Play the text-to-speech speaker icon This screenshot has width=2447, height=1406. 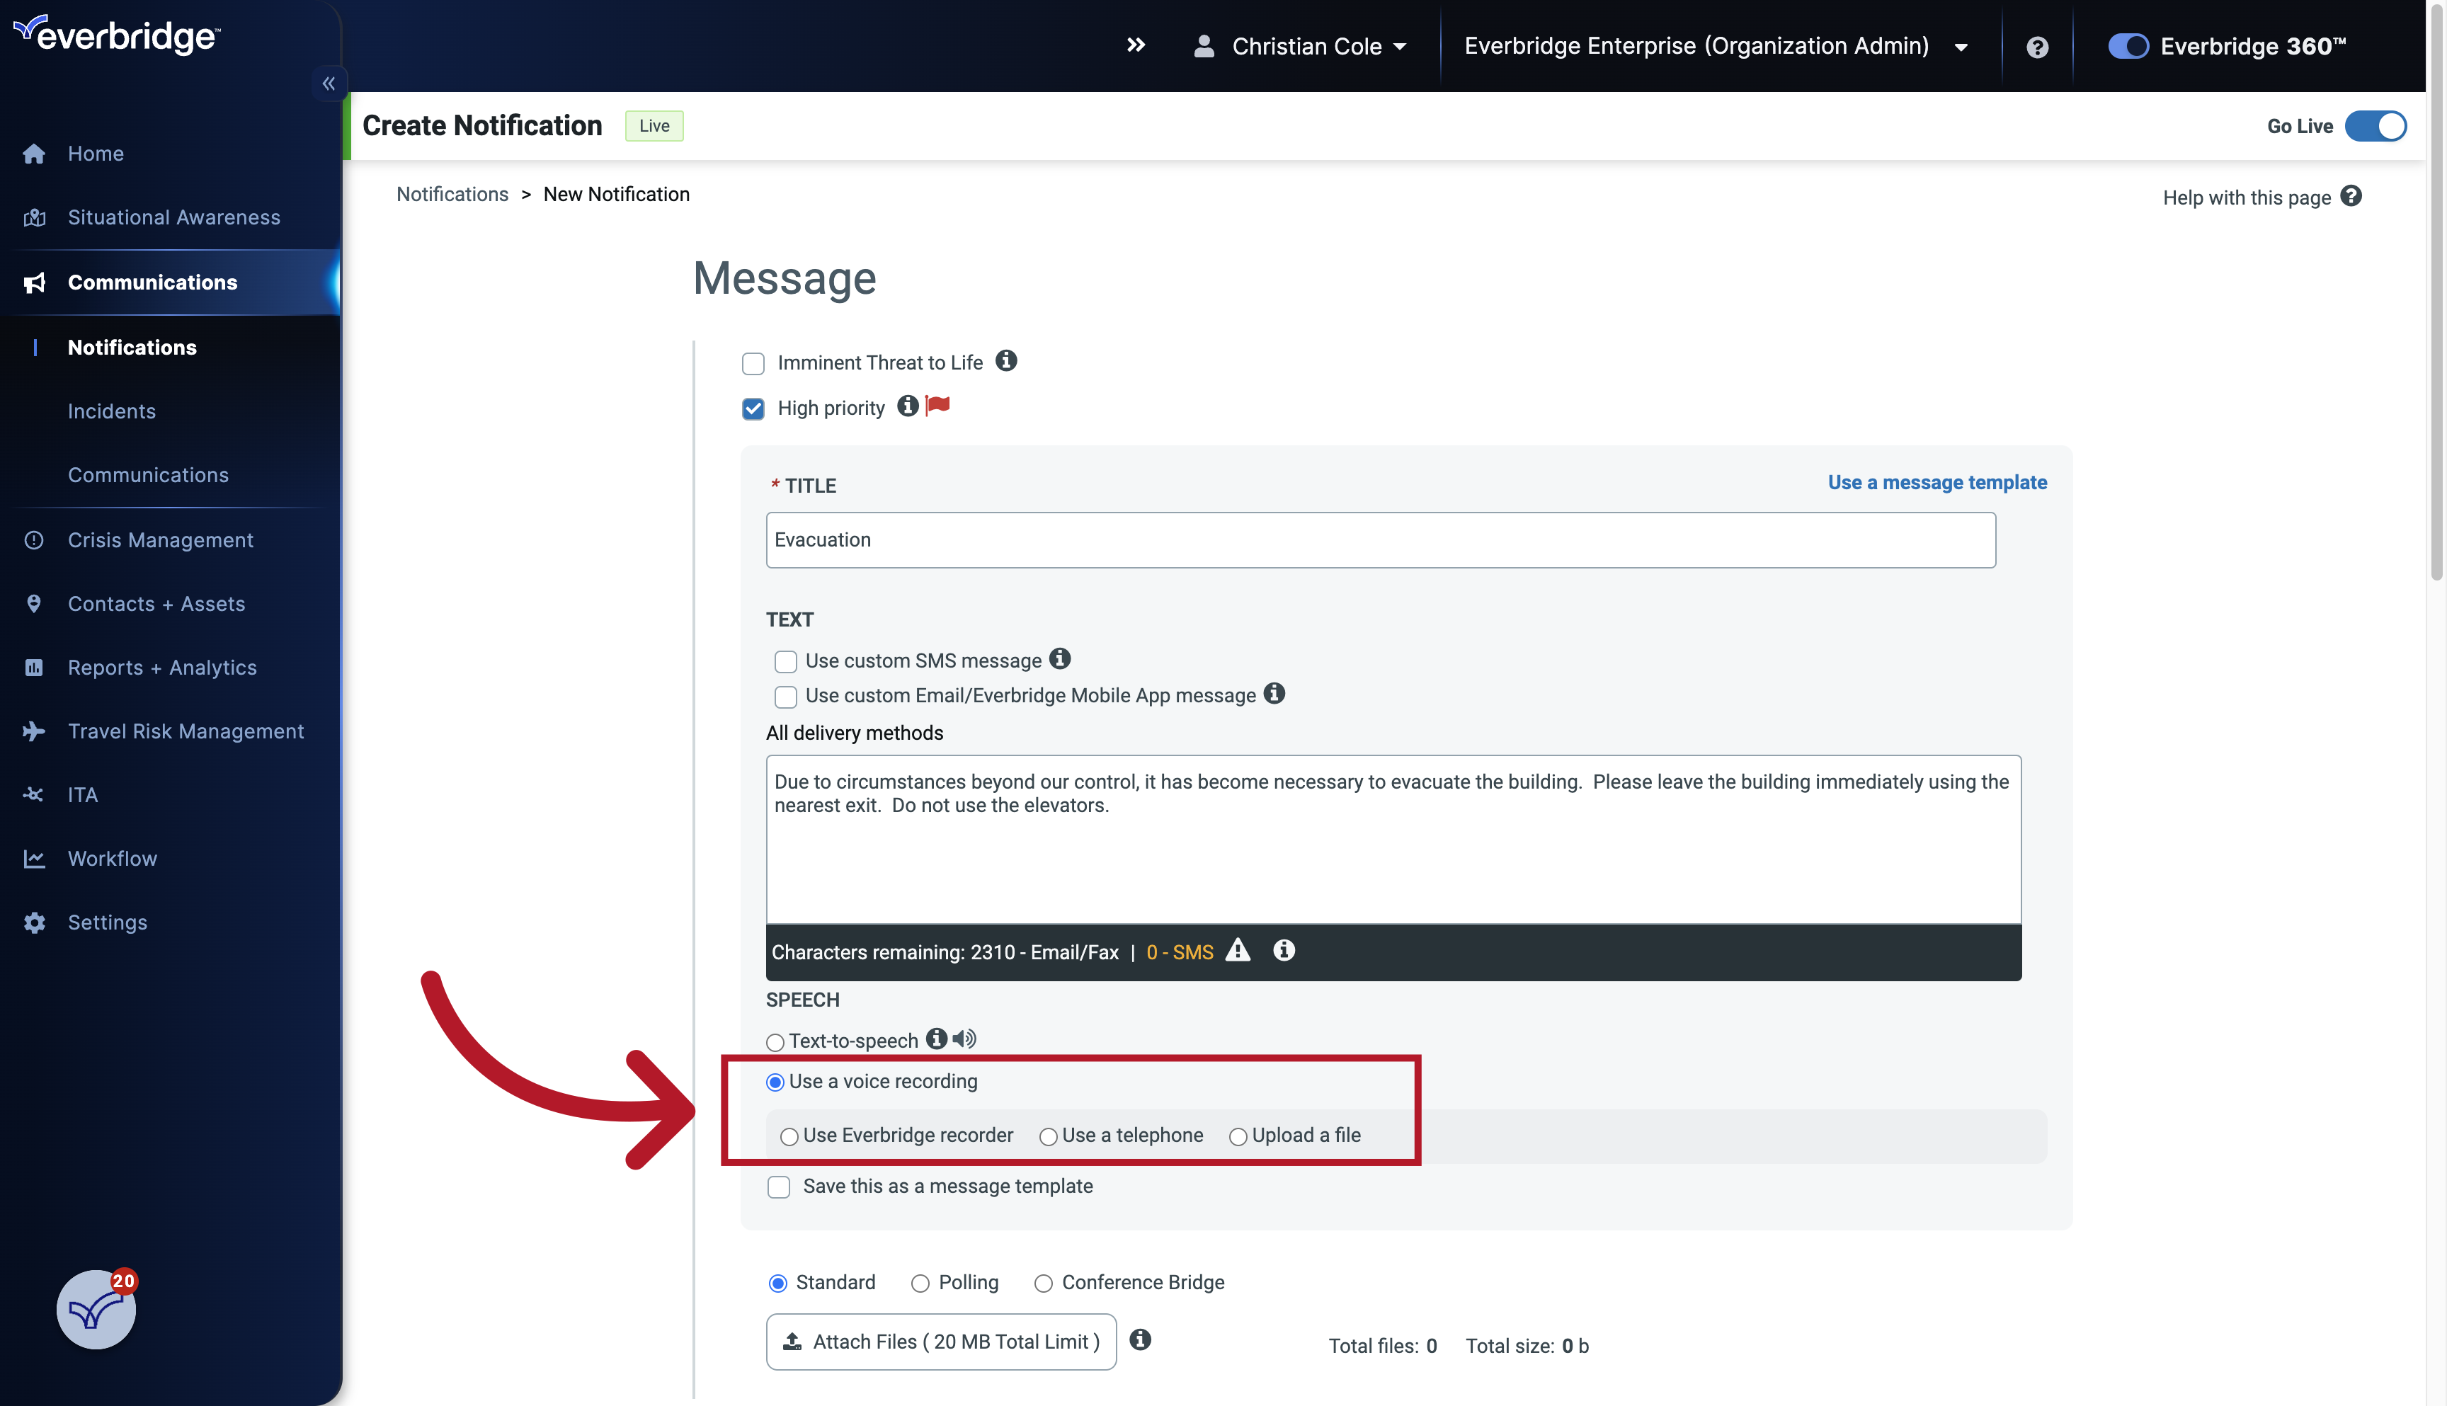tap(964, 1038)
